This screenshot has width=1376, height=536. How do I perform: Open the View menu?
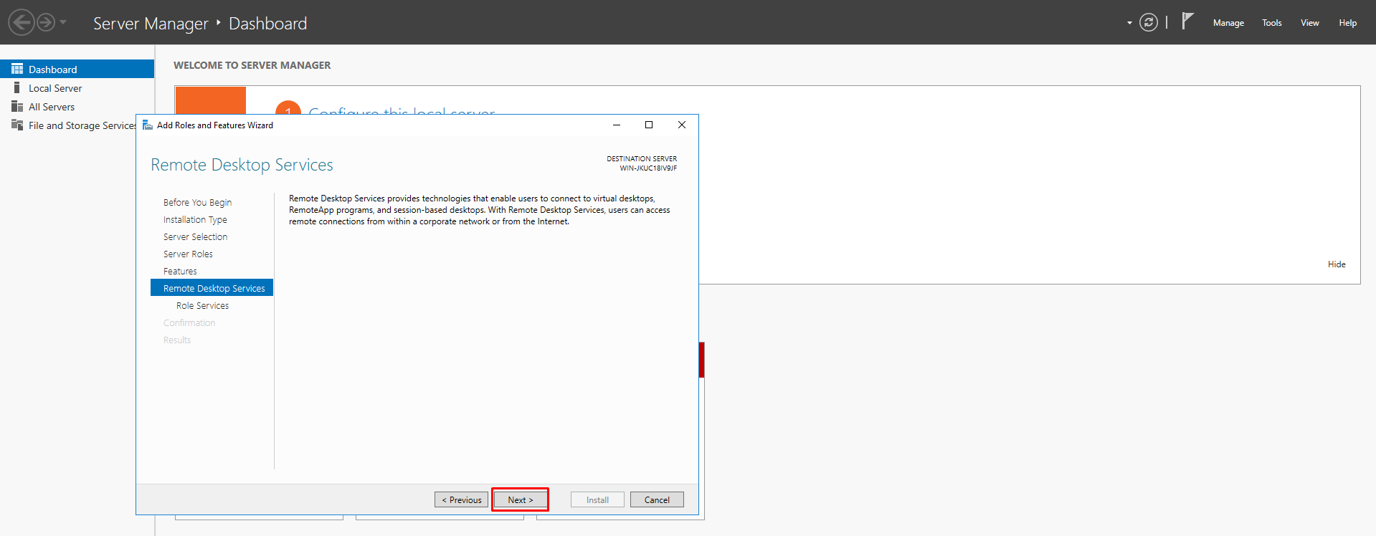point(1310,23)
